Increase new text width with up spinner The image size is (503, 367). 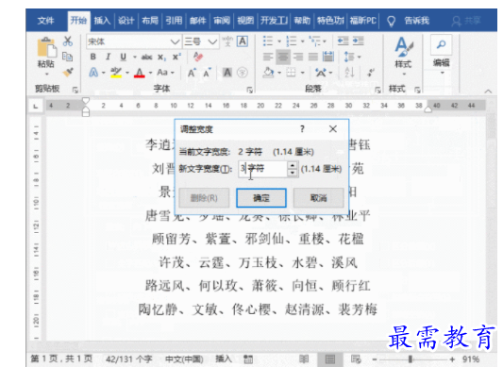click(293, 165)
